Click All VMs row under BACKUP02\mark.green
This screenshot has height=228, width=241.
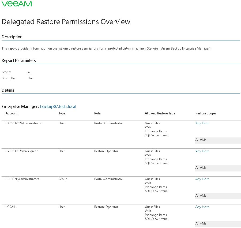click(218, 168)
